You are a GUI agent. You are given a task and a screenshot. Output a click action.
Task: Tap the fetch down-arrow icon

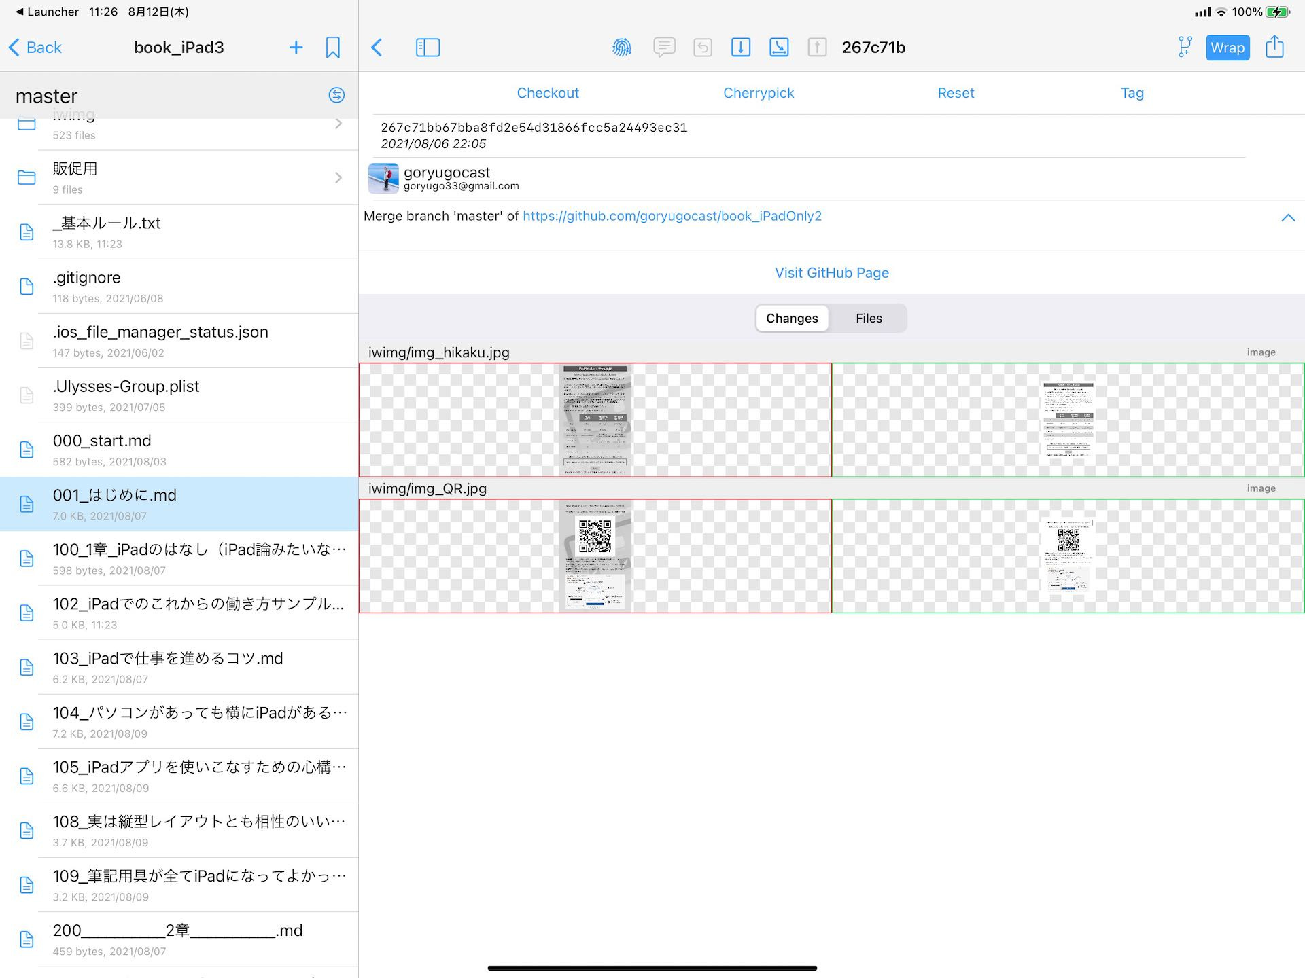[741, 48]
